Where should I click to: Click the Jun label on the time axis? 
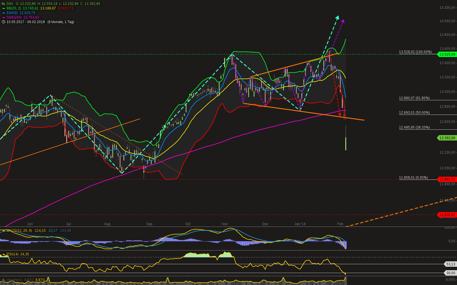[30, 224]
